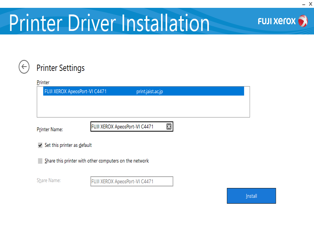Go back using the circled arrow icon
The image size is (314, 235).
[x=24, y=67]
